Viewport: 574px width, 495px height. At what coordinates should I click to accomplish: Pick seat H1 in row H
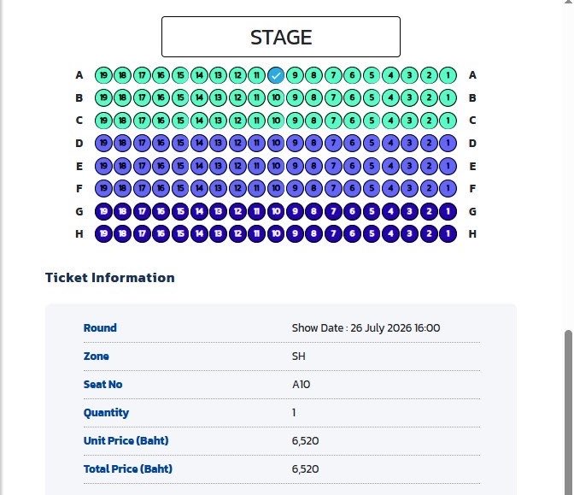[448, 233]
